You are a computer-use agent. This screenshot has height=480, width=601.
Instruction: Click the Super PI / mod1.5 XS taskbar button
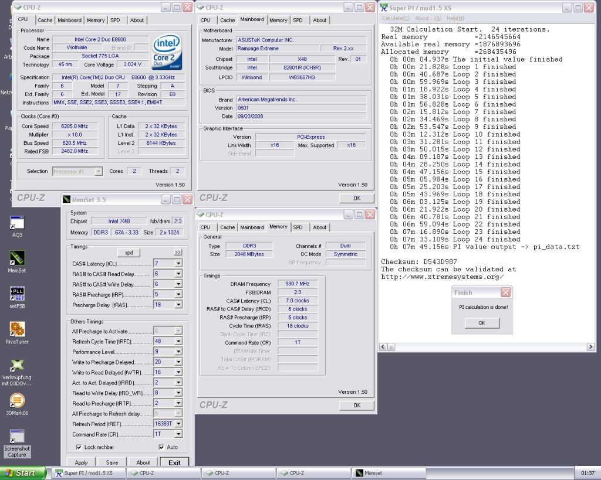coord(88,473)
